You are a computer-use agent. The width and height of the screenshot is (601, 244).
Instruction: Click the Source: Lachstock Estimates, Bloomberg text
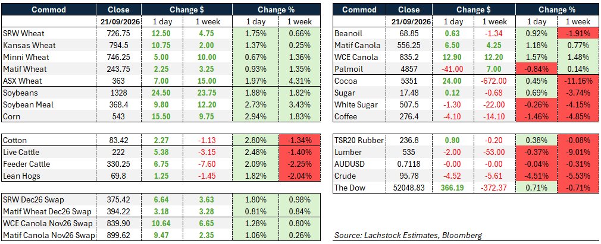408,235
